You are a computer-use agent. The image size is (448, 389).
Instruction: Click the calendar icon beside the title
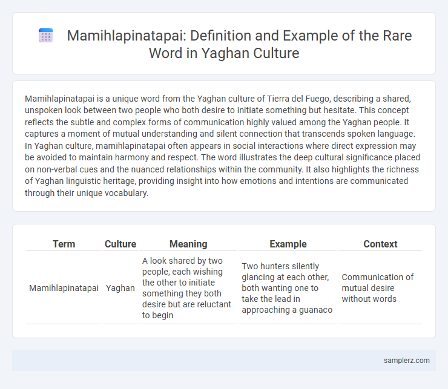[x=46, y=36]
